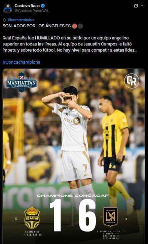The image size is (148, 244).
Task: Click the Real España club crest
Action: 32,218
